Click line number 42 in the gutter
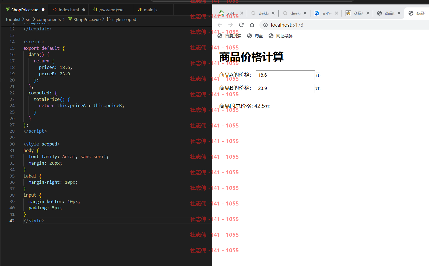This screenshot has height=266, width=429. tap(12, 221)
